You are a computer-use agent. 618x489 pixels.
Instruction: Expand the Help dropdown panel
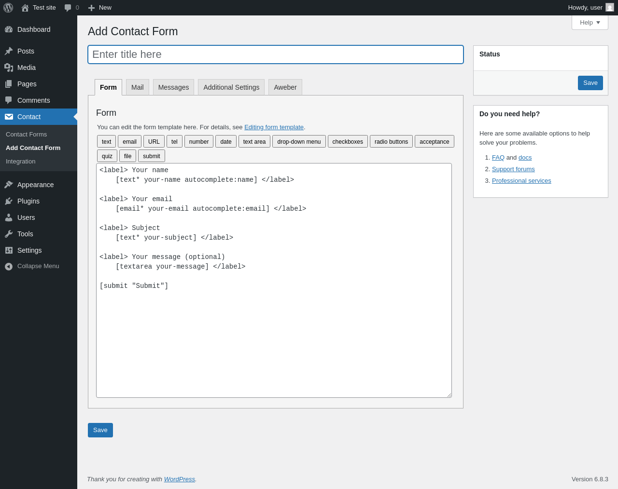pyautogui.click(x=590, y=23)
